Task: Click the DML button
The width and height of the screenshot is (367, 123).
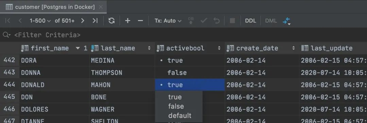Action: [271, 21]
